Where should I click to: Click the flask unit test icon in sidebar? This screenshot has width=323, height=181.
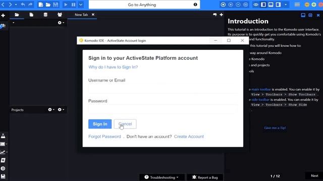pyautogui.click(x=3, y=136)
